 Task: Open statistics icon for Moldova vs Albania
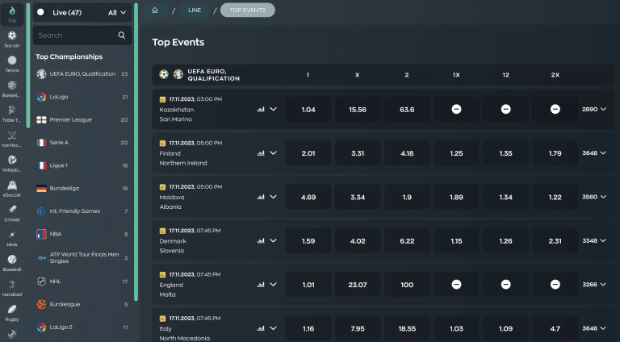261,197
